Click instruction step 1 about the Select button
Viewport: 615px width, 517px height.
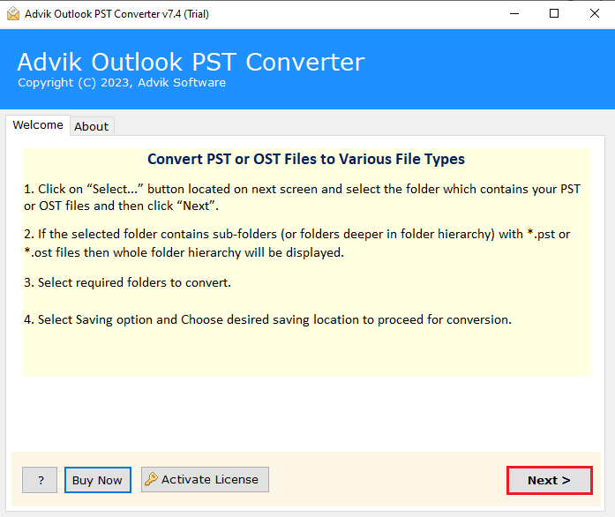(302, 198)
